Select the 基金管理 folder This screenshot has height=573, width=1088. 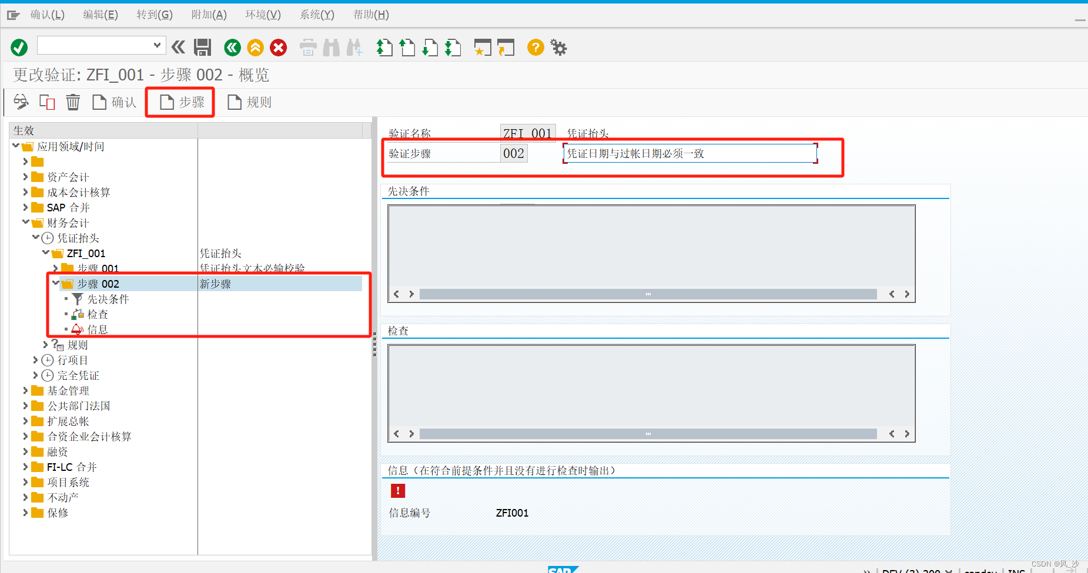tap(68, 390)
